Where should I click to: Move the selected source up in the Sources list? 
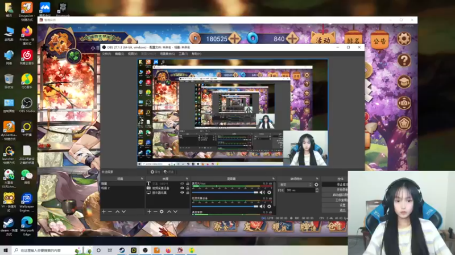tap(169, 211)
